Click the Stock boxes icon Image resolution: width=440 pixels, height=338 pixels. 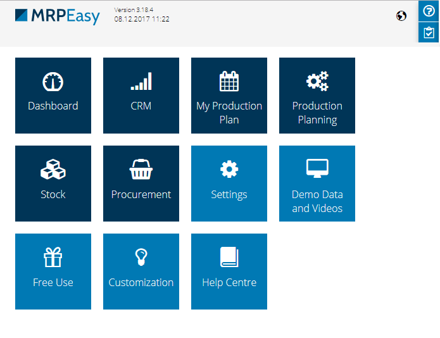(53, 169)
